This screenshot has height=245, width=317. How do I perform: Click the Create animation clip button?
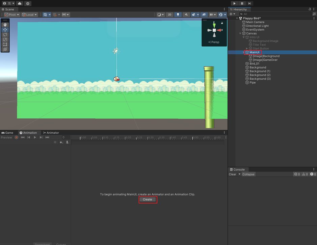pyautogui.click(x=148, y=199)
